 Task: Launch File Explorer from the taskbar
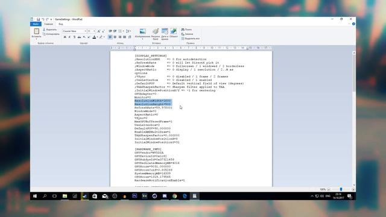point(65,196)
